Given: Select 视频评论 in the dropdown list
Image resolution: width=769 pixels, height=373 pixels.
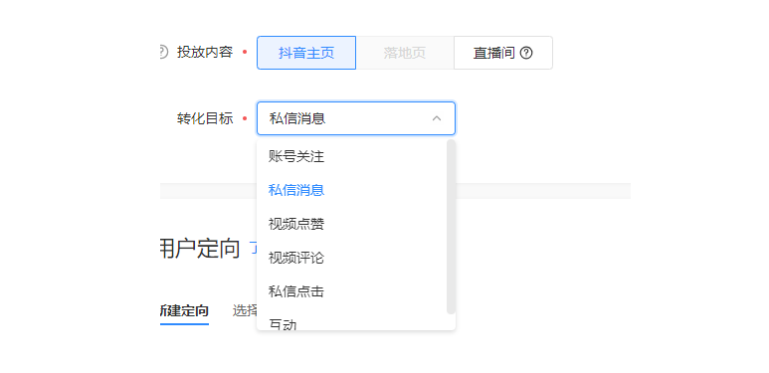Looking at the screenshot, I should (351, 258).
